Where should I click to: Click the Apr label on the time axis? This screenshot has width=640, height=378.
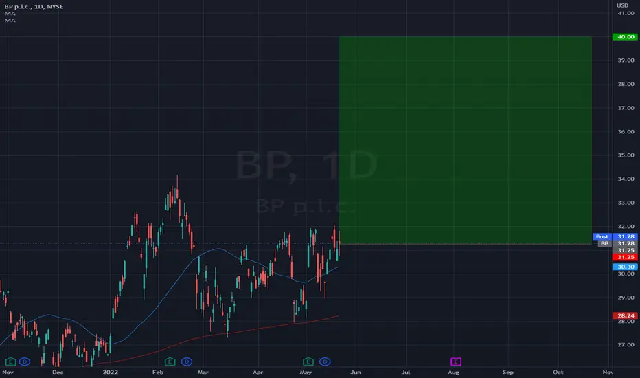click(258, 373)
